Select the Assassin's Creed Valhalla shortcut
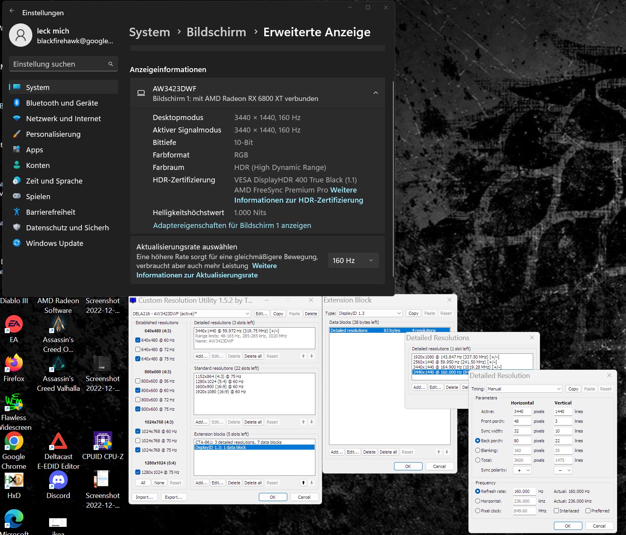The width and height of the screenshot is (626, 535). click(x=58, y=373)
